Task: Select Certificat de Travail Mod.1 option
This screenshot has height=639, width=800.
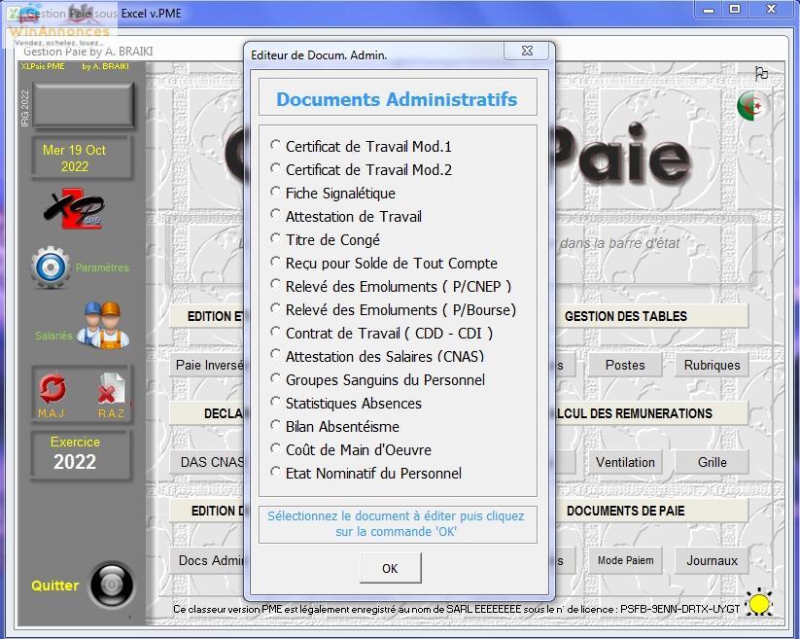Action: coord(276,147)
